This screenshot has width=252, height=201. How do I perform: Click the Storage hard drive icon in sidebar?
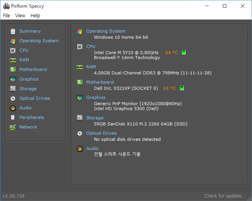click(13, 89)
